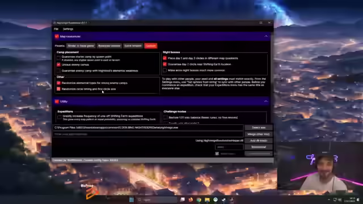Open the Windows Start menu
The image size is (363, 204).
(132, 199)
